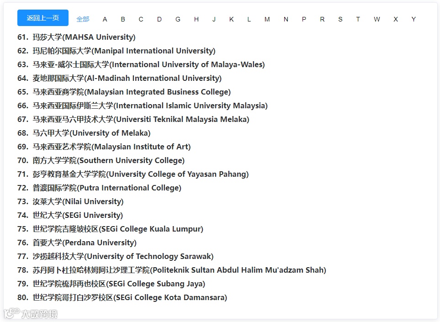440x322 pixels.
Task: Filter list by letter C
Action: pyautogui.click(x=141, y=19)
